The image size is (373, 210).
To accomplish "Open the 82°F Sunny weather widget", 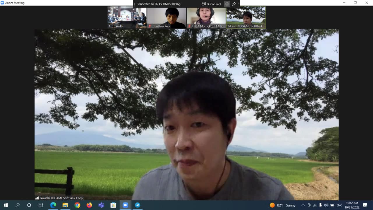I will pyautogui.click(x=282, y=205).
